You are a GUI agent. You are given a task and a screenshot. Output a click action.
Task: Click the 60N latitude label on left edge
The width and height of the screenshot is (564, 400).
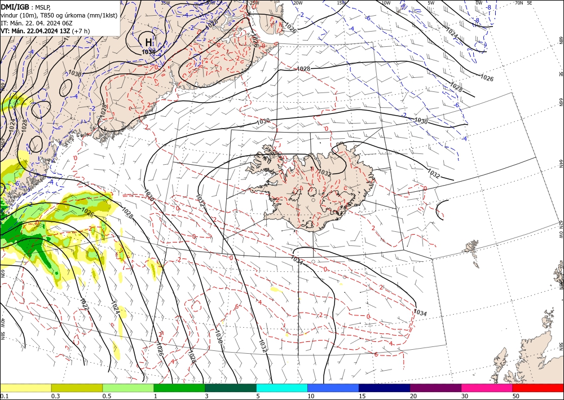pos(3,274)
